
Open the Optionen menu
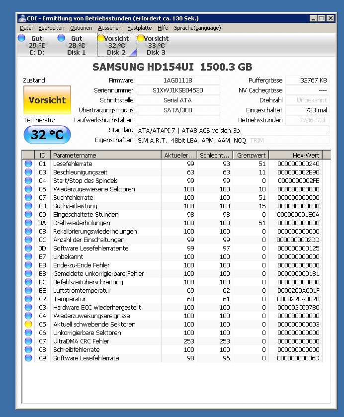point(81,28)
